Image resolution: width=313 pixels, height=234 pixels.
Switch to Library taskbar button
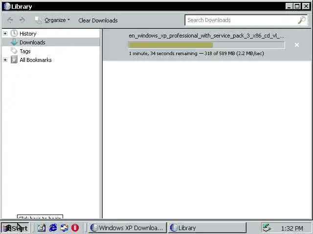tap(207, 228)
